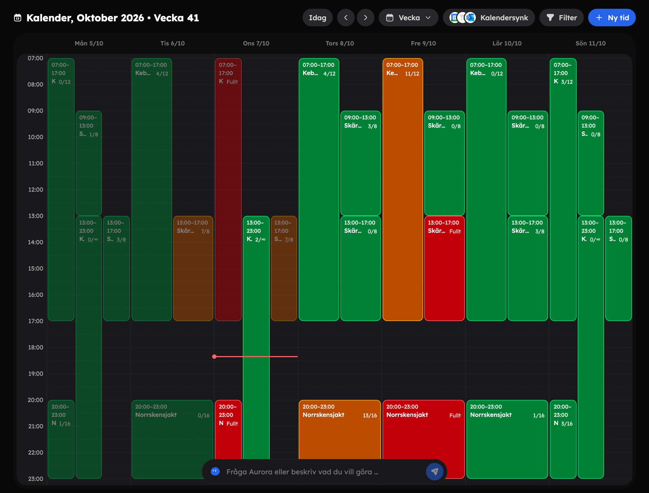Viewport: 649px width, 493px height.
Task: Click the plus icon on Ny tid
Action: [x=599, y=18]
